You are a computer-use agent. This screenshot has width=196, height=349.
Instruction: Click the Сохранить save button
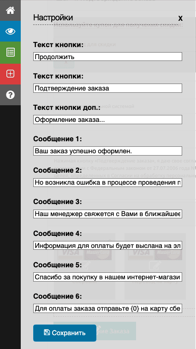[x=65, y=333]
